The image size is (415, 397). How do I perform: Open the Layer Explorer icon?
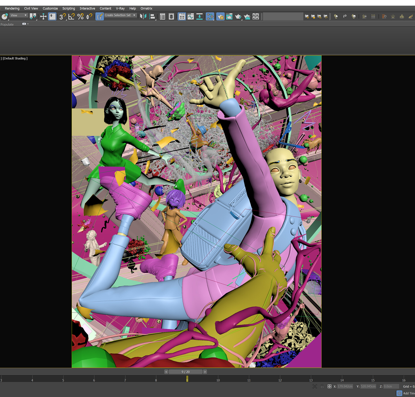tap(171, 17)
